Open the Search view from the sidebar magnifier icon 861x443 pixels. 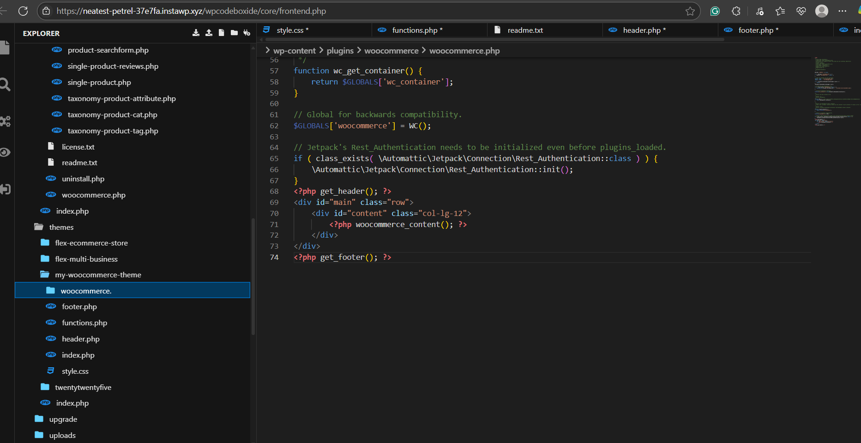click(x=5, y=84)
